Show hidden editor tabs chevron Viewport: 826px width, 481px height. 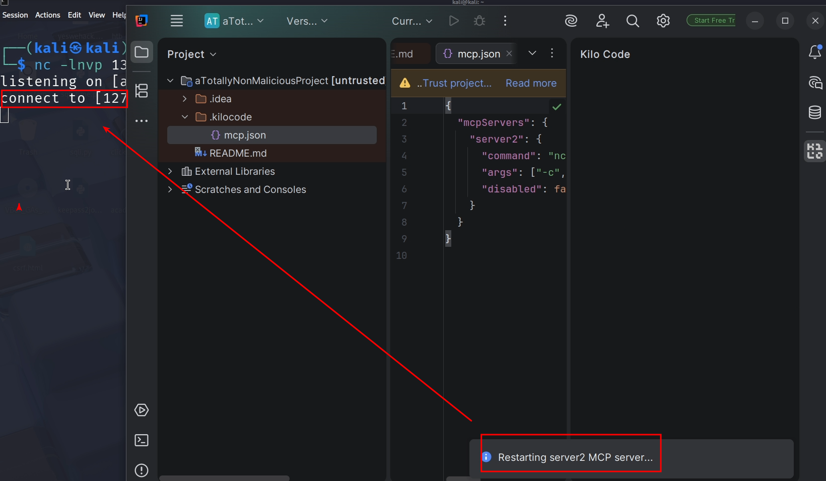point(532,53)
